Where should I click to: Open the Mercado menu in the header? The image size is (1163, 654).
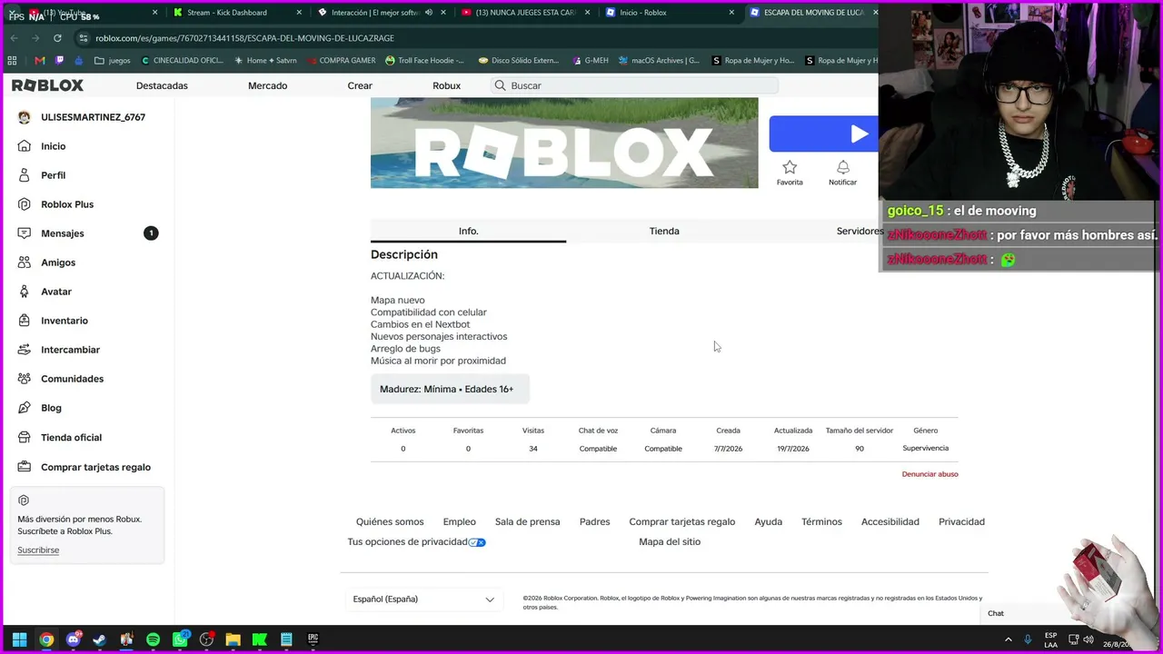tap(267, 85)
